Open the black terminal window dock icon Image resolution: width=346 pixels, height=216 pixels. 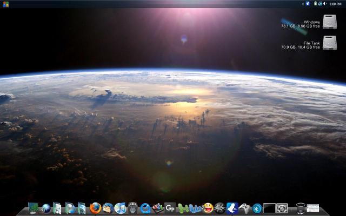pos(270,208)
